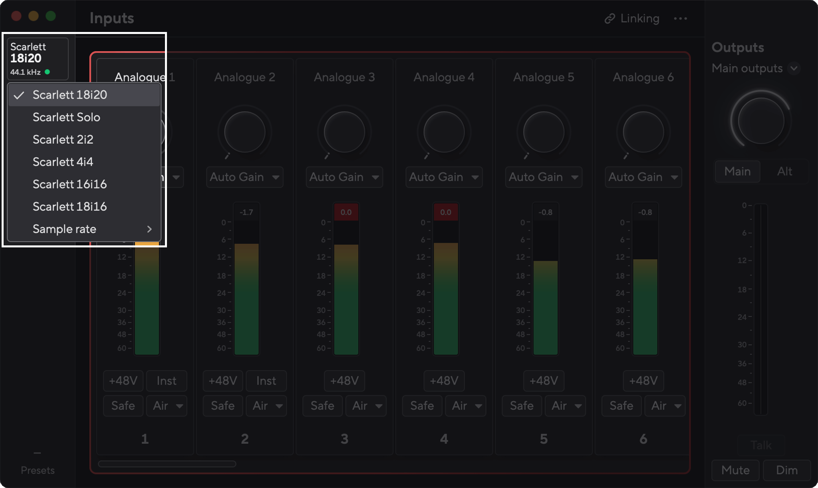Screen dimensions: 818x488
Task: Toggle +48V phantom power on channel 3
Action: click(344, 381)
